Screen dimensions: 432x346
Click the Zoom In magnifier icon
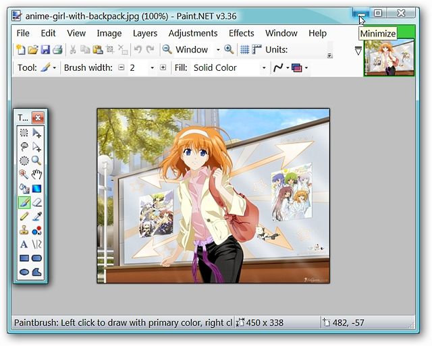point(229,50)
